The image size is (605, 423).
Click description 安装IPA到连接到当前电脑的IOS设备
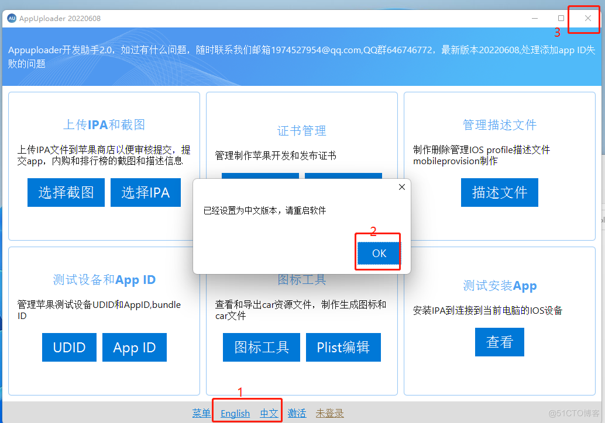(487, 310)
